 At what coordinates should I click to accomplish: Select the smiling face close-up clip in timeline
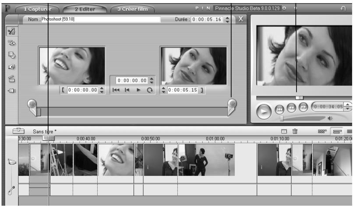click(116, 160)
